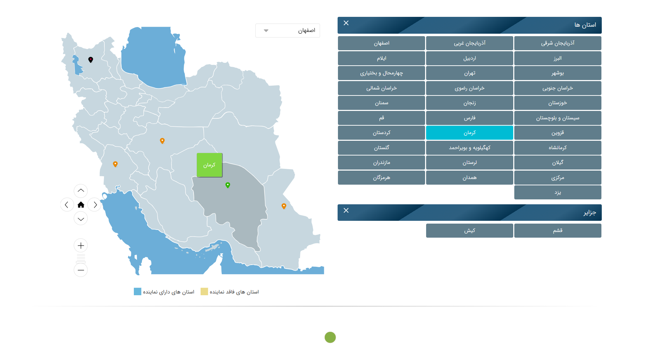Viewport: 665px width, 357px height.
Task: Pan the map right with arrow
Action: [95, 205]
